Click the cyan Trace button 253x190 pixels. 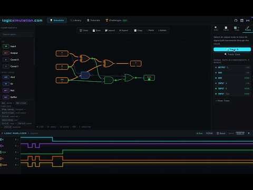tap(232, 50)
